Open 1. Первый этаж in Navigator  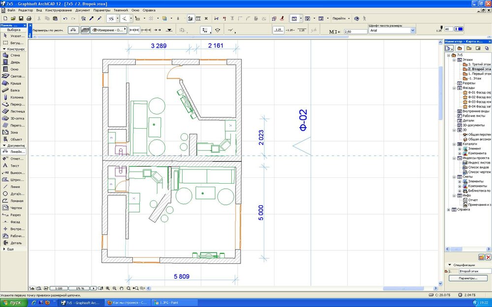pyautogui.click(x=479, y=74)
